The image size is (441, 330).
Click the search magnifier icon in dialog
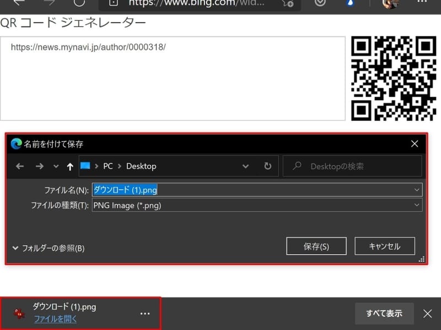297,166
